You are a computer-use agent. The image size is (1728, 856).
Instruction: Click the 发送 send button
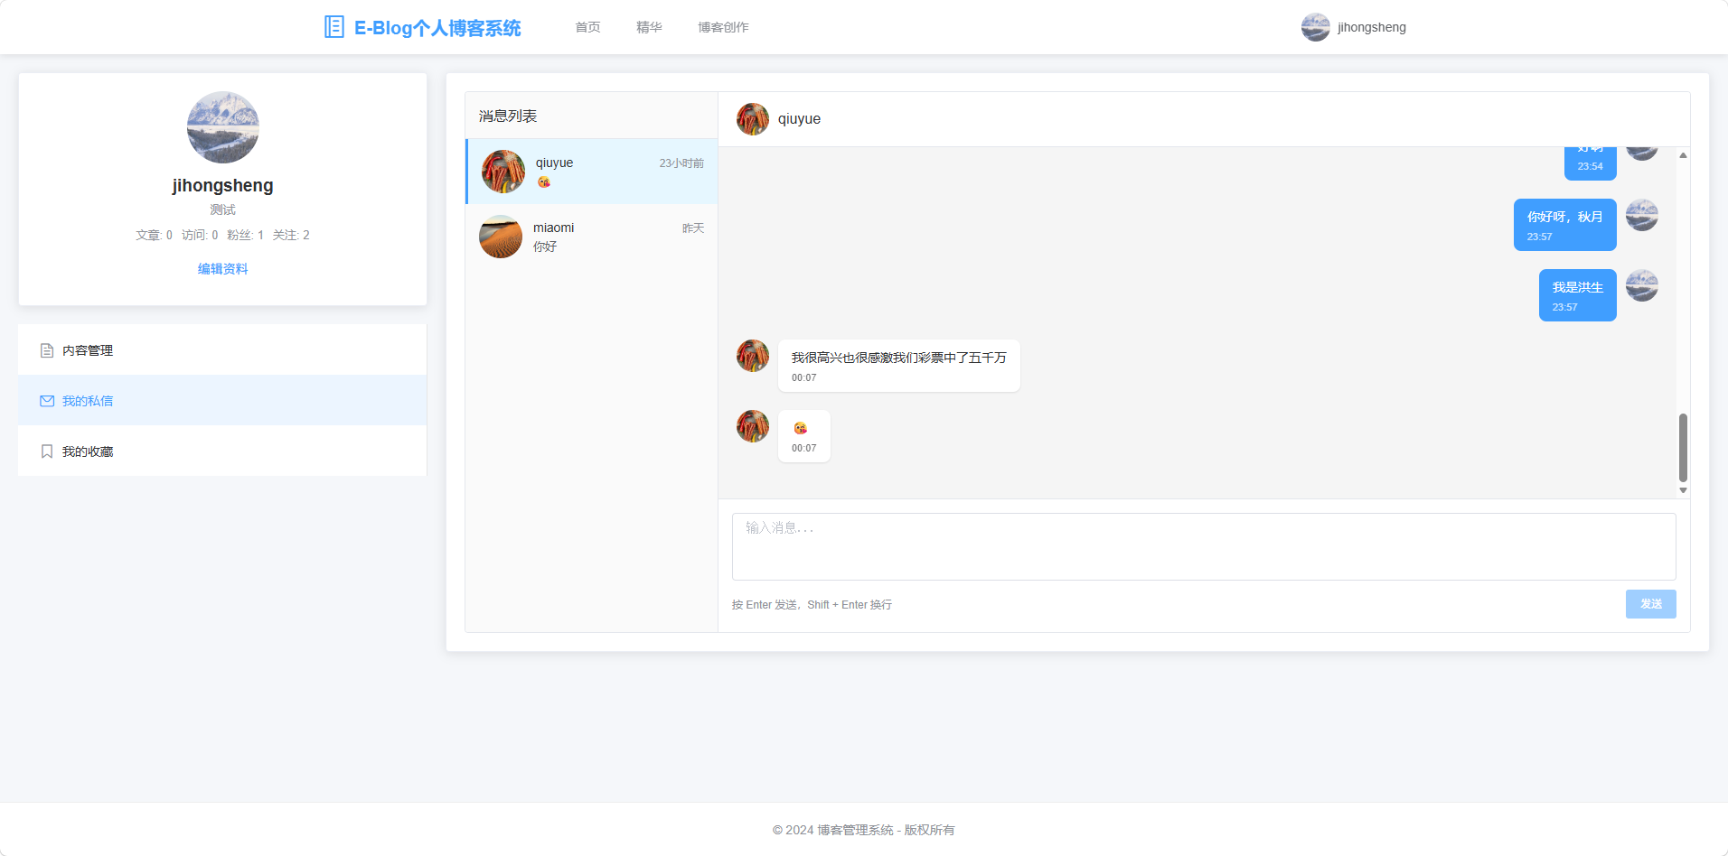click(1651, 604)
